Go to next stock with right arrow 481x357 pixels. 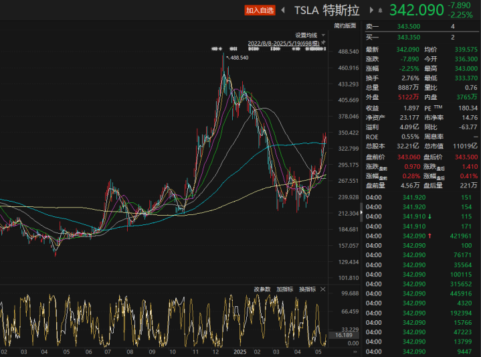(371, 10)
